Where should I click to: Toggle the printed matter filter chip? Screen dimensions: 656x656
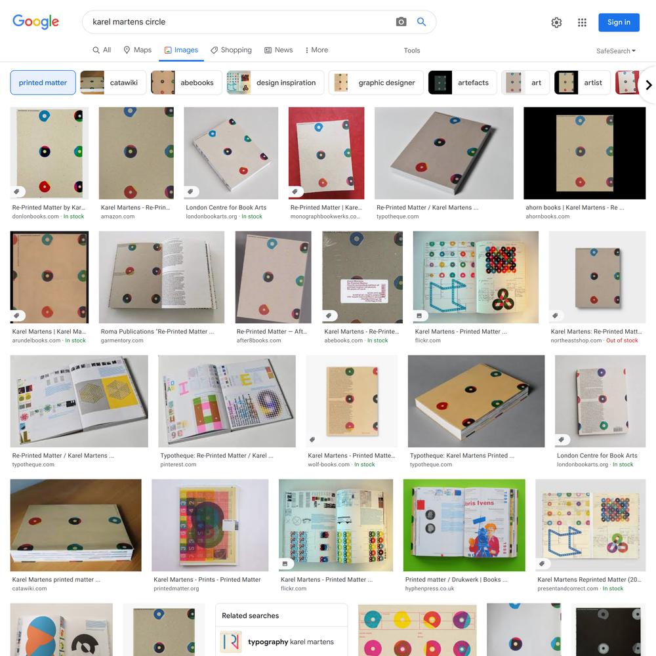pyautogui.click(x=43, y=83)
